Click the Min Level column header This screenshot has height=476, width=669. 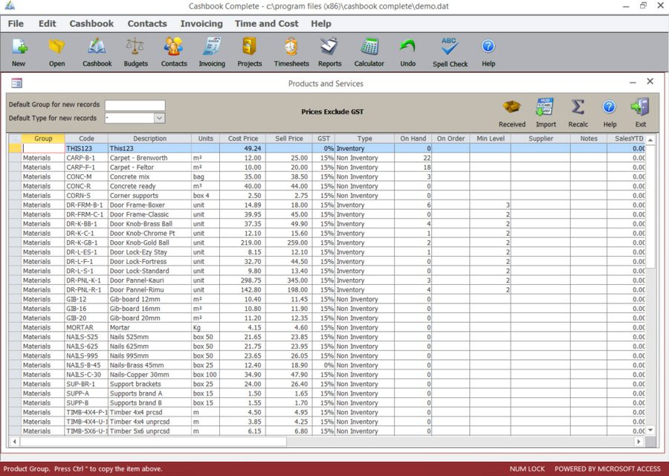[x=491, y=138]
